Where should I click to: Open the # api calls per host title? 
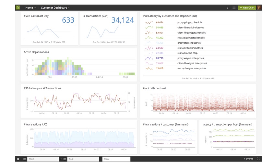point(154,88)
